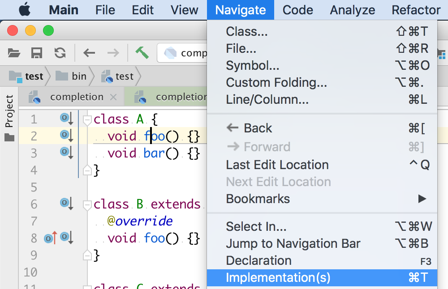
Task: Build the project with the hammer icon
Action: (x=142, y=52)
